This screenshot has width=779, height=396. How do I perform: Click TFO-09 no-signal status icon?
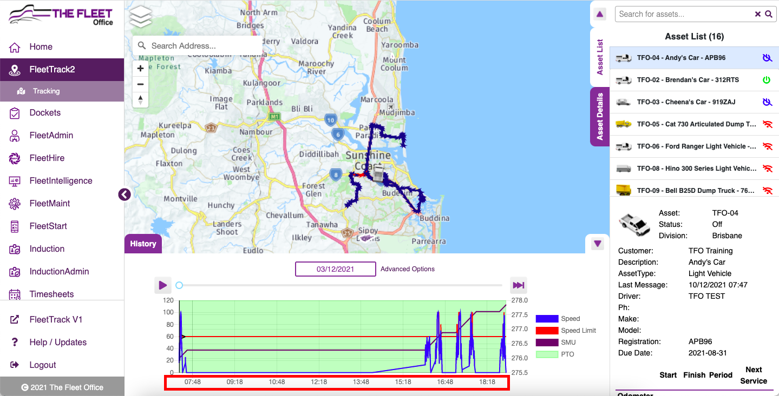click(767, 190)
